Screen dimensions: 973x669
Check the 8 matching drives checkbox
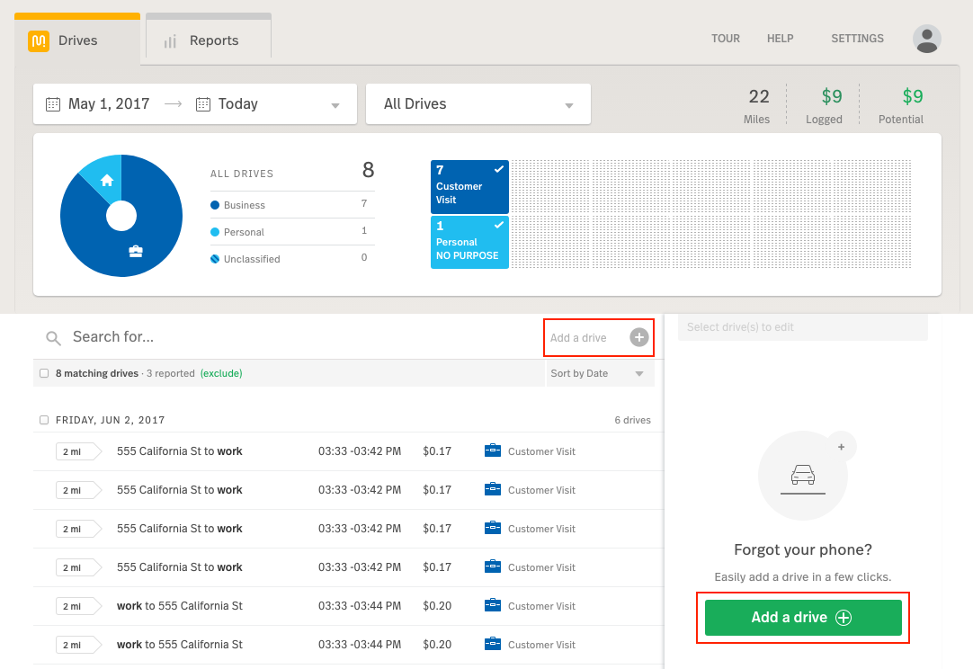pos(44,373)
